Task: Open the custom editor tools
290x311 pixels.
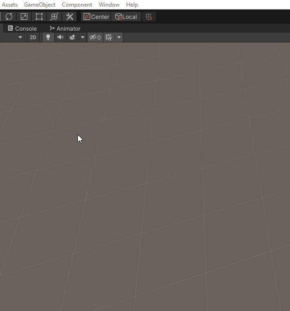Action: (x=69, y=16)
